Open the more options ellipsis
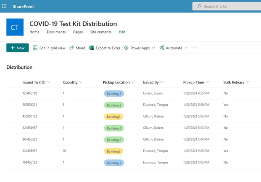 click(x=195, y=48)
